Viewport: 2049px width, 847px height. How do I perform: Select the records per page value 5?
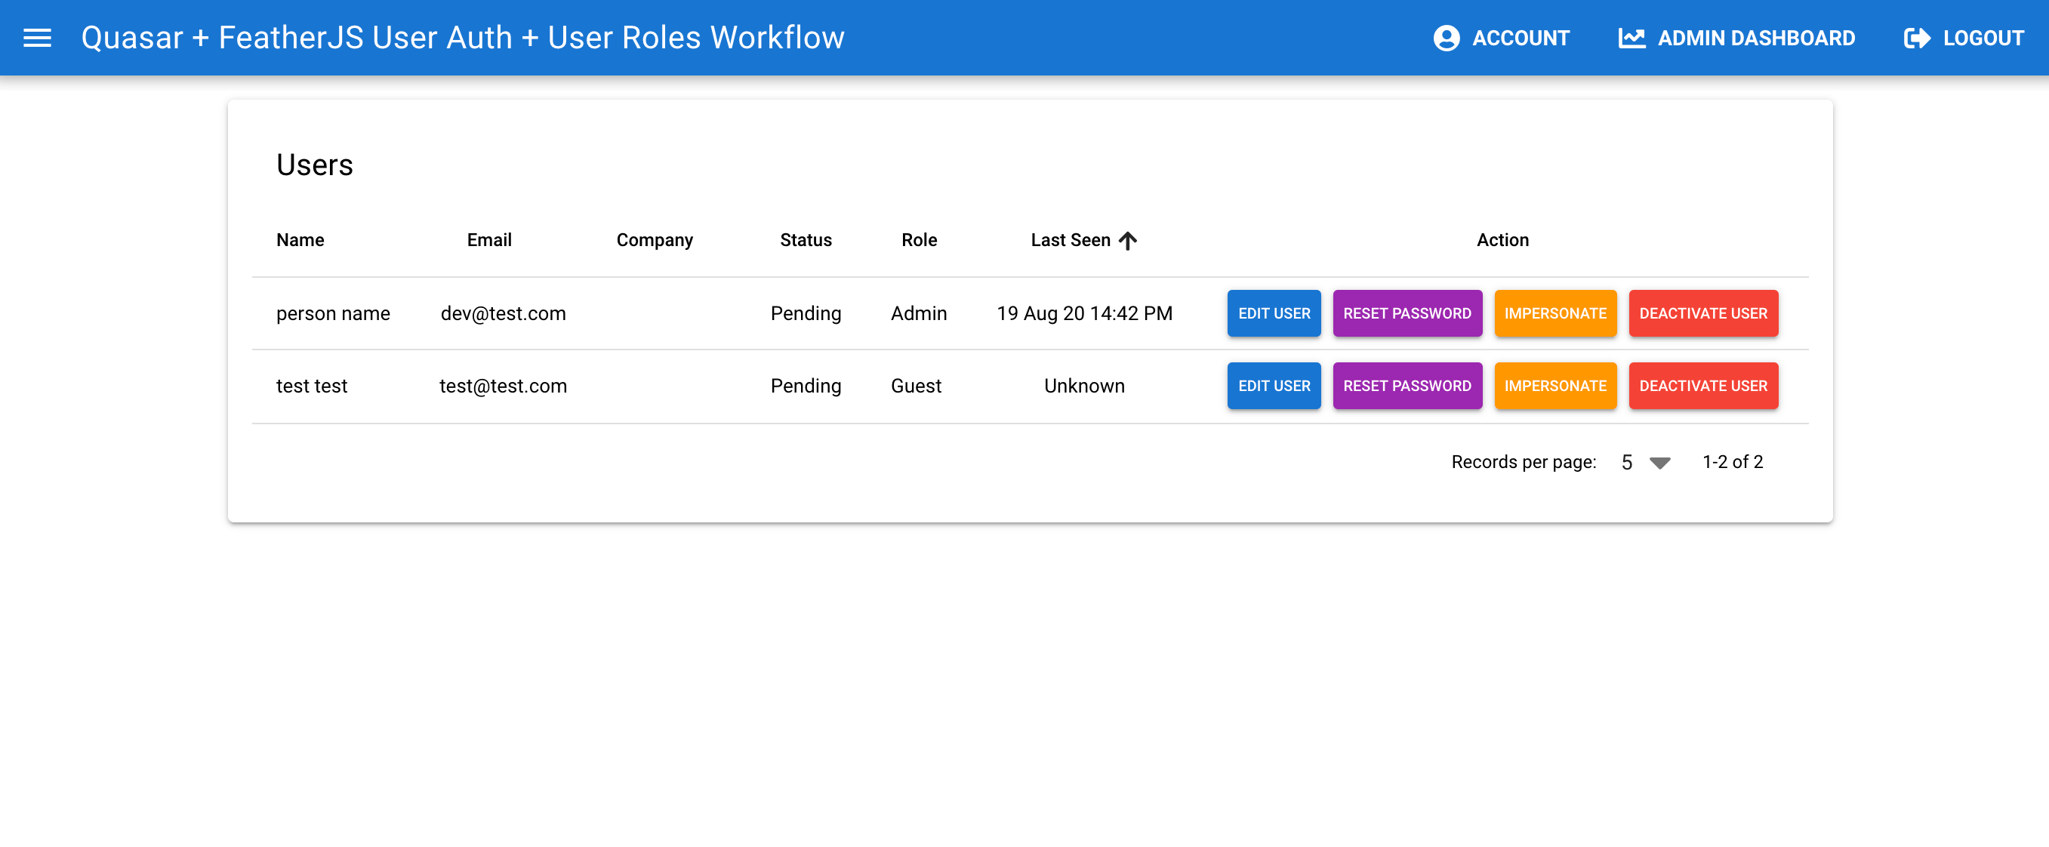coord(1627,463)
